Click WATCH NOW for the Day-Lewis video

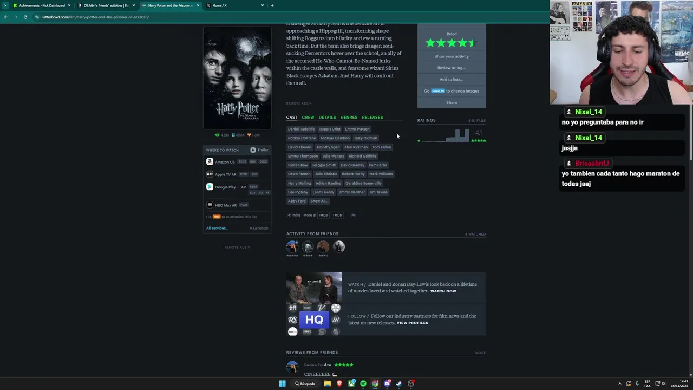click(443, 291)
